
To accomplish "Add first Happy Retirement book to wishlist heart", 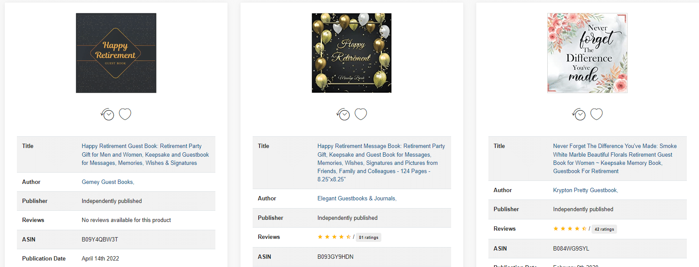I will coord(125,114).
